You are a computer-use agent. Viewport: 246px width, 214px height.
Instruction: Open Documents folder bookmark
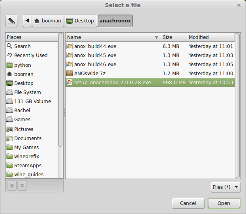pyautogui.click(x=32, y=138)
